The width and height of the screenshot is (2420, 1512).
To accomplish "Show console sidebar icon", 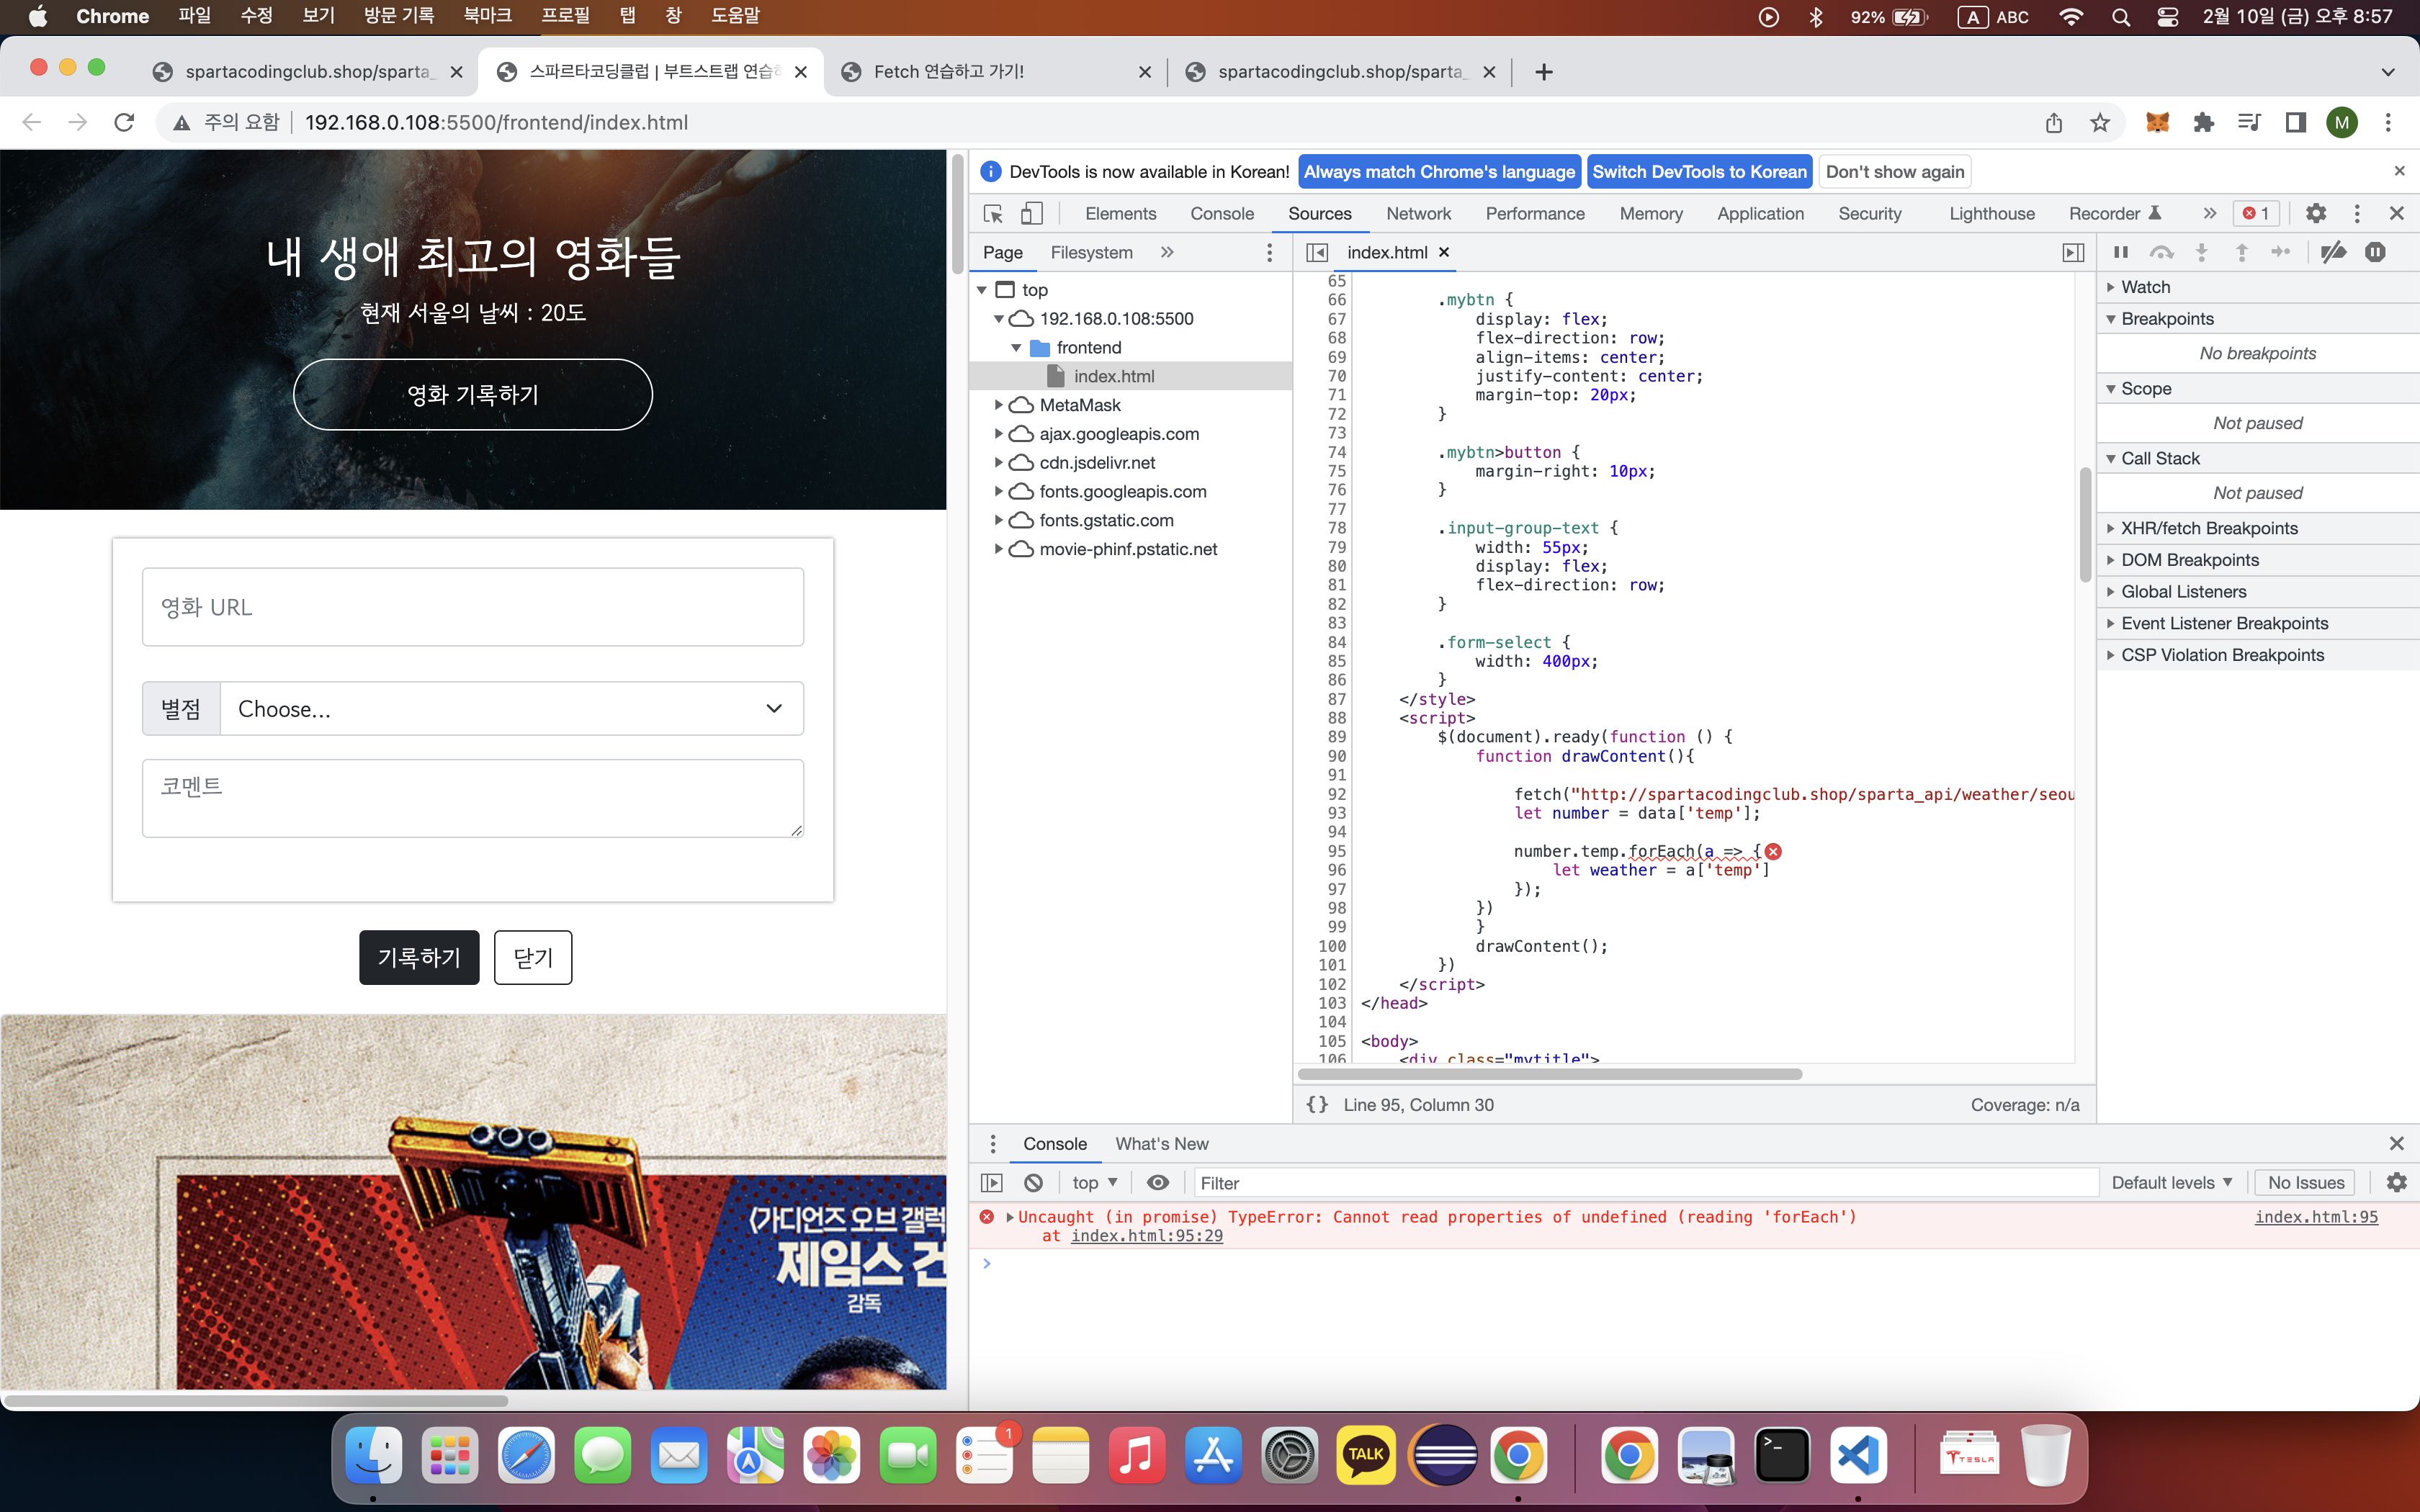I will click(x=991, y=1183).
